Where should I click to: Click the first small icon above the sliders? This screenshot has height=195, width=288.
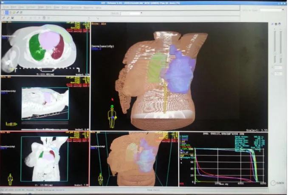coord(272,24)
